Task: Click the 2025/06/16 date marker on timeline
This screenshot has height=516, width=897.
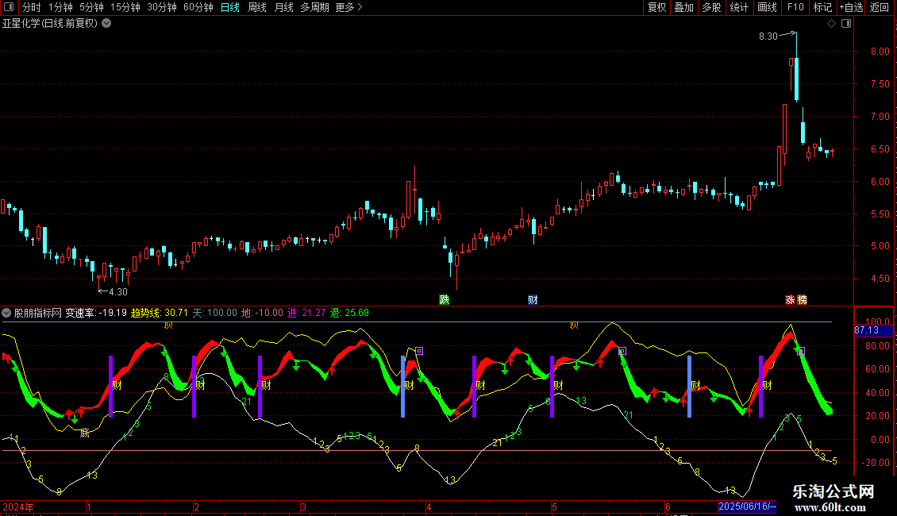Action: coord(746,506)
